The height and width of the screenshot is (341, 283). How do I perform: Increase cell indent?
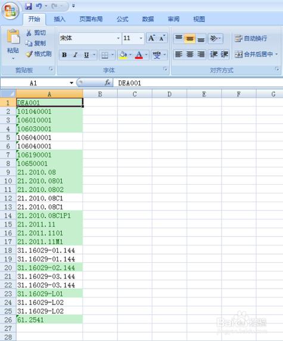coord(224,54)
